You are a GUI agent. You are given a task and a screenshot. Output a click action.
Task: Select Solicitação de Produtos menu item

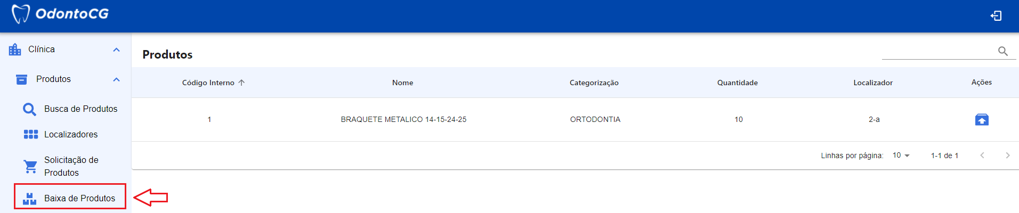71,166
